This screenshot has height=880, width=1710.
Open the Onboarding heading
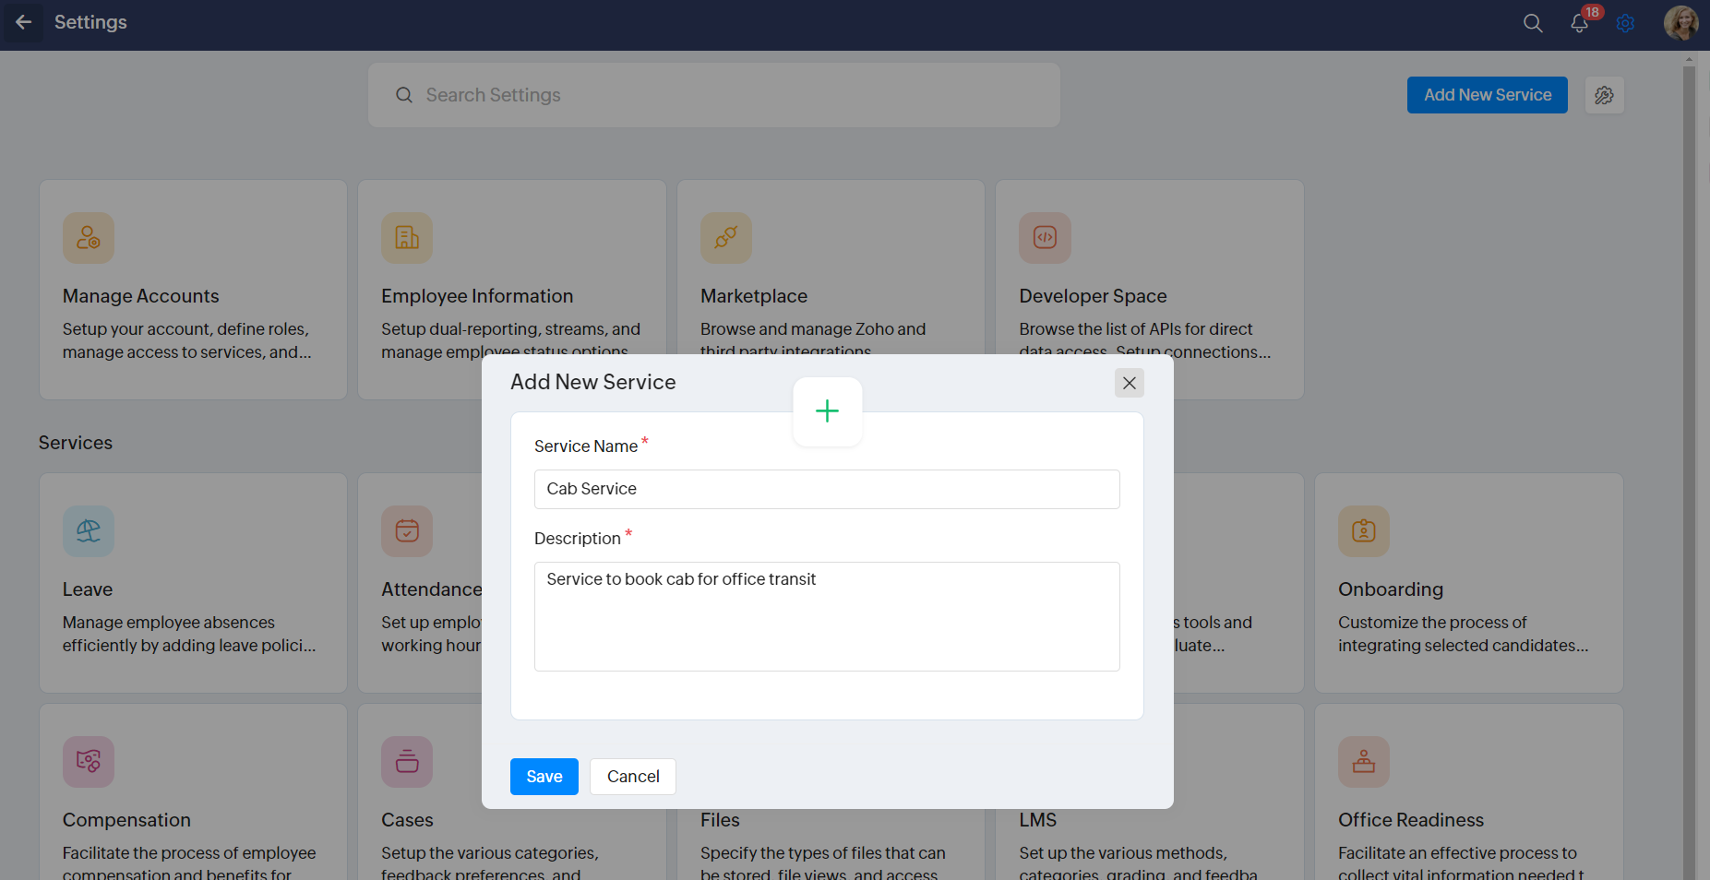point(1391,589)
